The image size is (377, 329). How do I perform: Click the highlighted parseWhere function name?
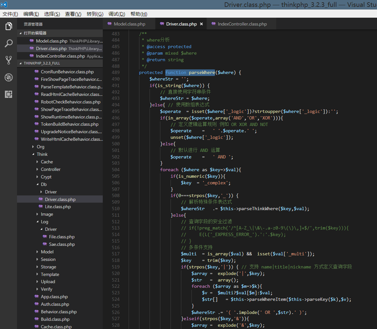(202, 72)
